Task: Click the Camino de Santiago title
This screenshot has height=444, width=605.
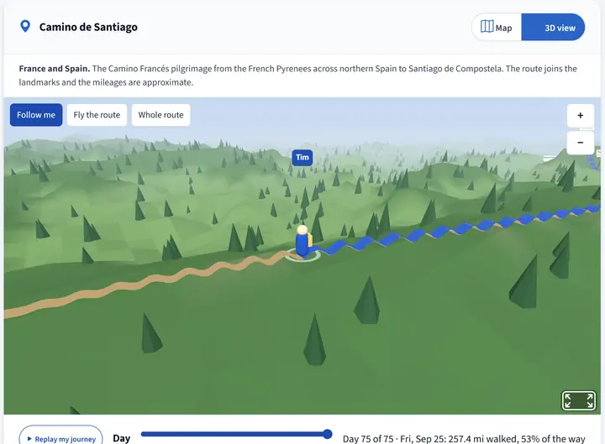Action: tap(88, 27)
